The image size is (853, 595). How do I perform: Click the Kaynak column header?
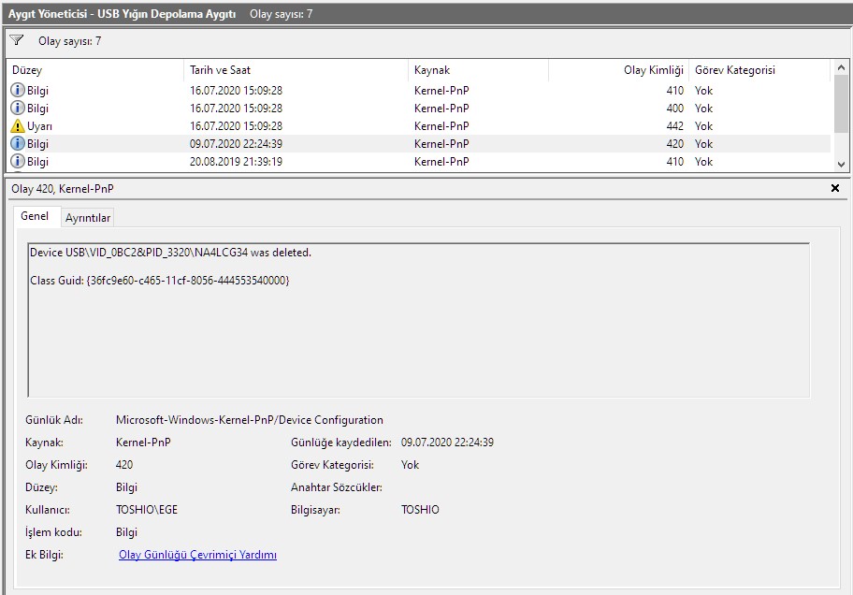coord(477,70)
